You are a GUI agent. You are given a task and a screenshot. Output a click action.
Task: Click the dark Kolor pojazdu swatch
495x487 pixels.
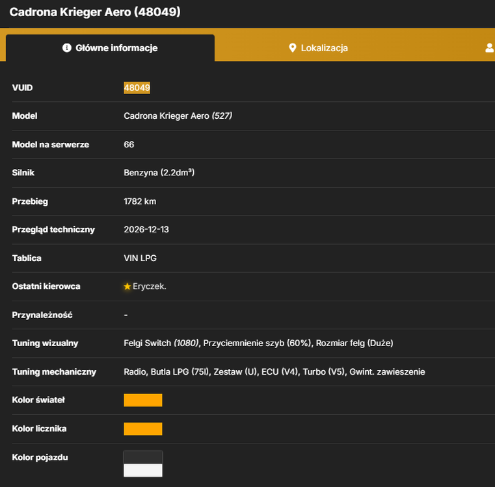(143, 457)
